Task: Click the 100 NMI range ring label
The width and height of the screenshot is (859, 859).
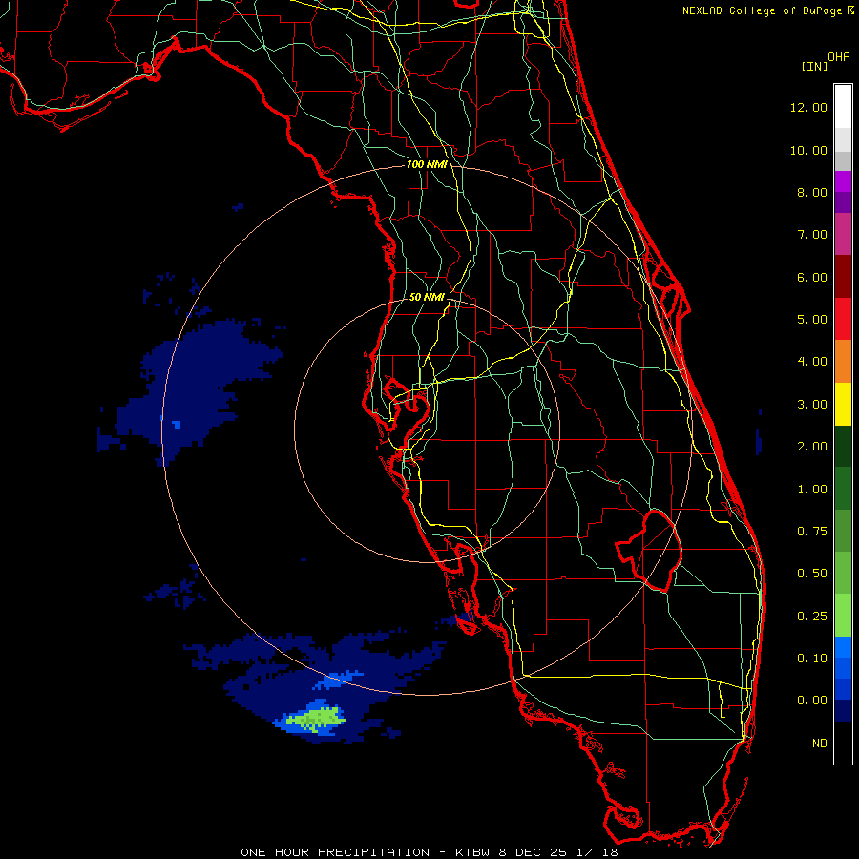Action: pos(427,164)
